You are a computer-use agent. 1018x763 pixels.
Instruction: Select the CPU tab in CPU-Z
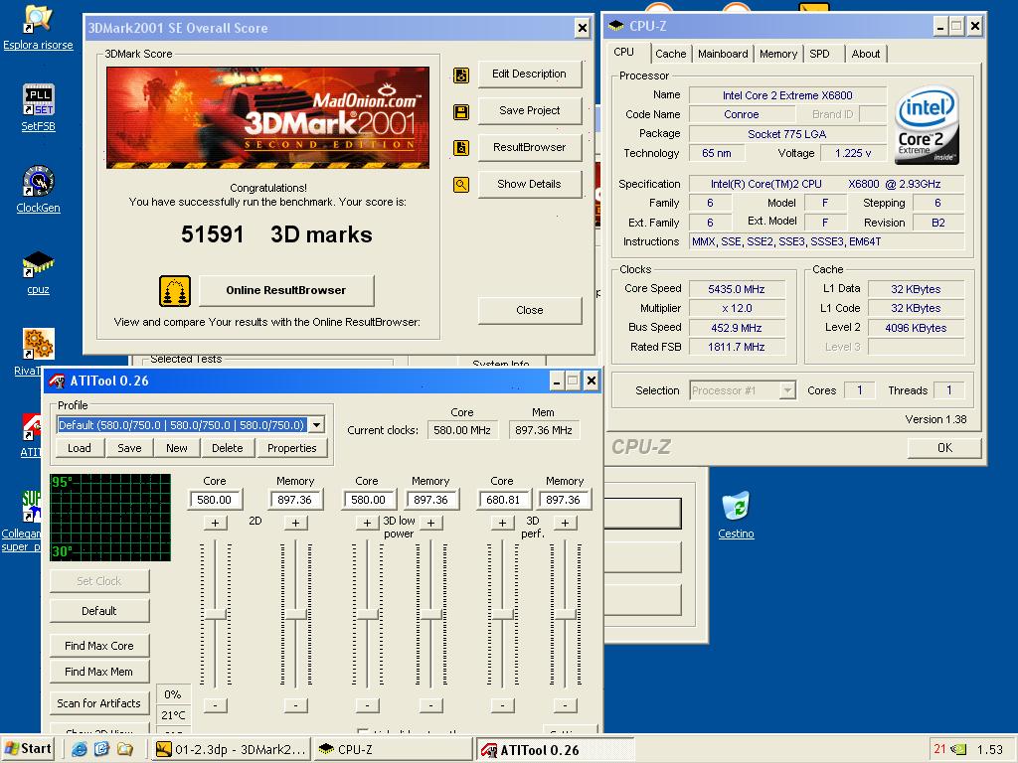pyautogui.click(x=624, y=52)
